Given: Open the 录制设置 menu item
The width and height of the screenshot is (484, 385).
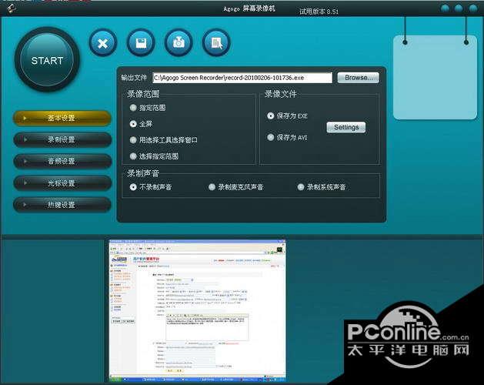Looking at the screenshot, I should coord(62,139).
